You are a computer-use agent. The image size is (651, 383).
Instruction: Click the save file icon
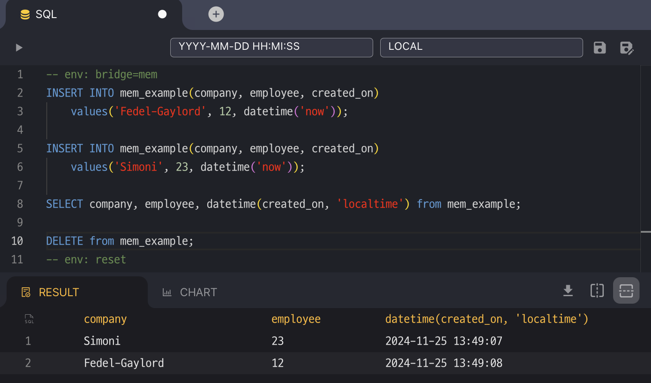pos(599,48)
